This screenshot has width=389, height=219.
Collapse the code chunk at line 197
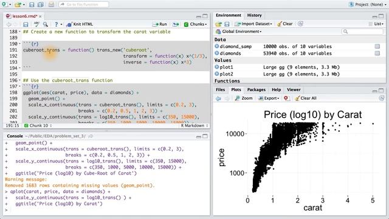pyautogui.click(x=20, y=86)
